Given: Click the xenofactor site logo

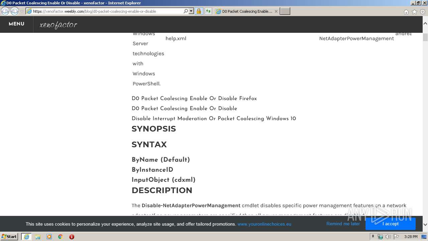Looking at the screenshot, I should [x=59, y=25].
